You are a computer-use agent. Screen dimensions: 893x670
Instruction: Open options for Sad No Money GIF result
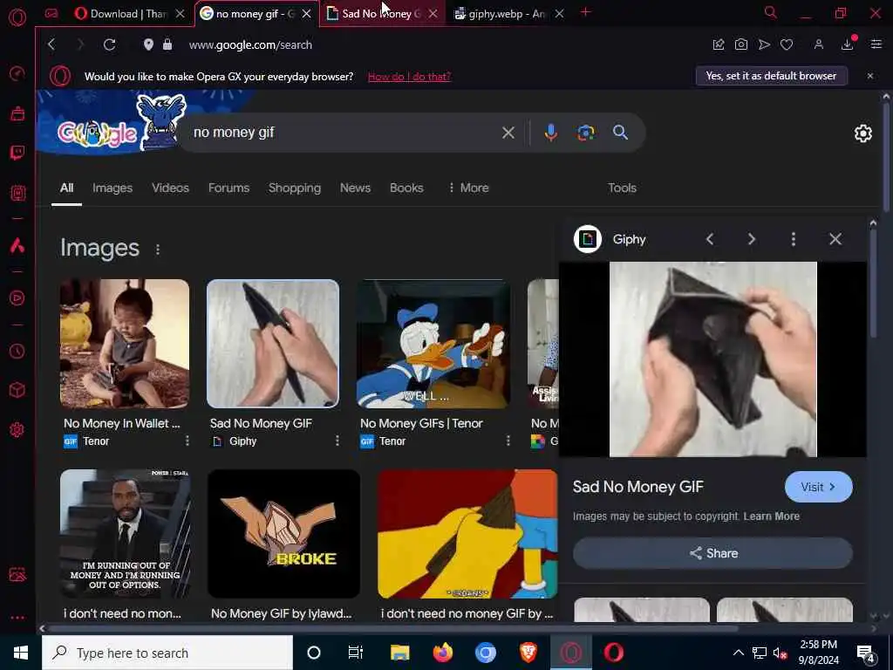point(337,441)
